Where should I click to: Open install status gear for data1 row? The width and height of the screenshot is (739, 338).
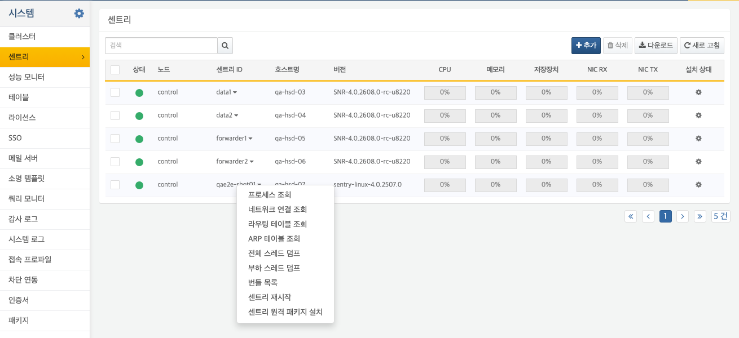tap(698, 92)
